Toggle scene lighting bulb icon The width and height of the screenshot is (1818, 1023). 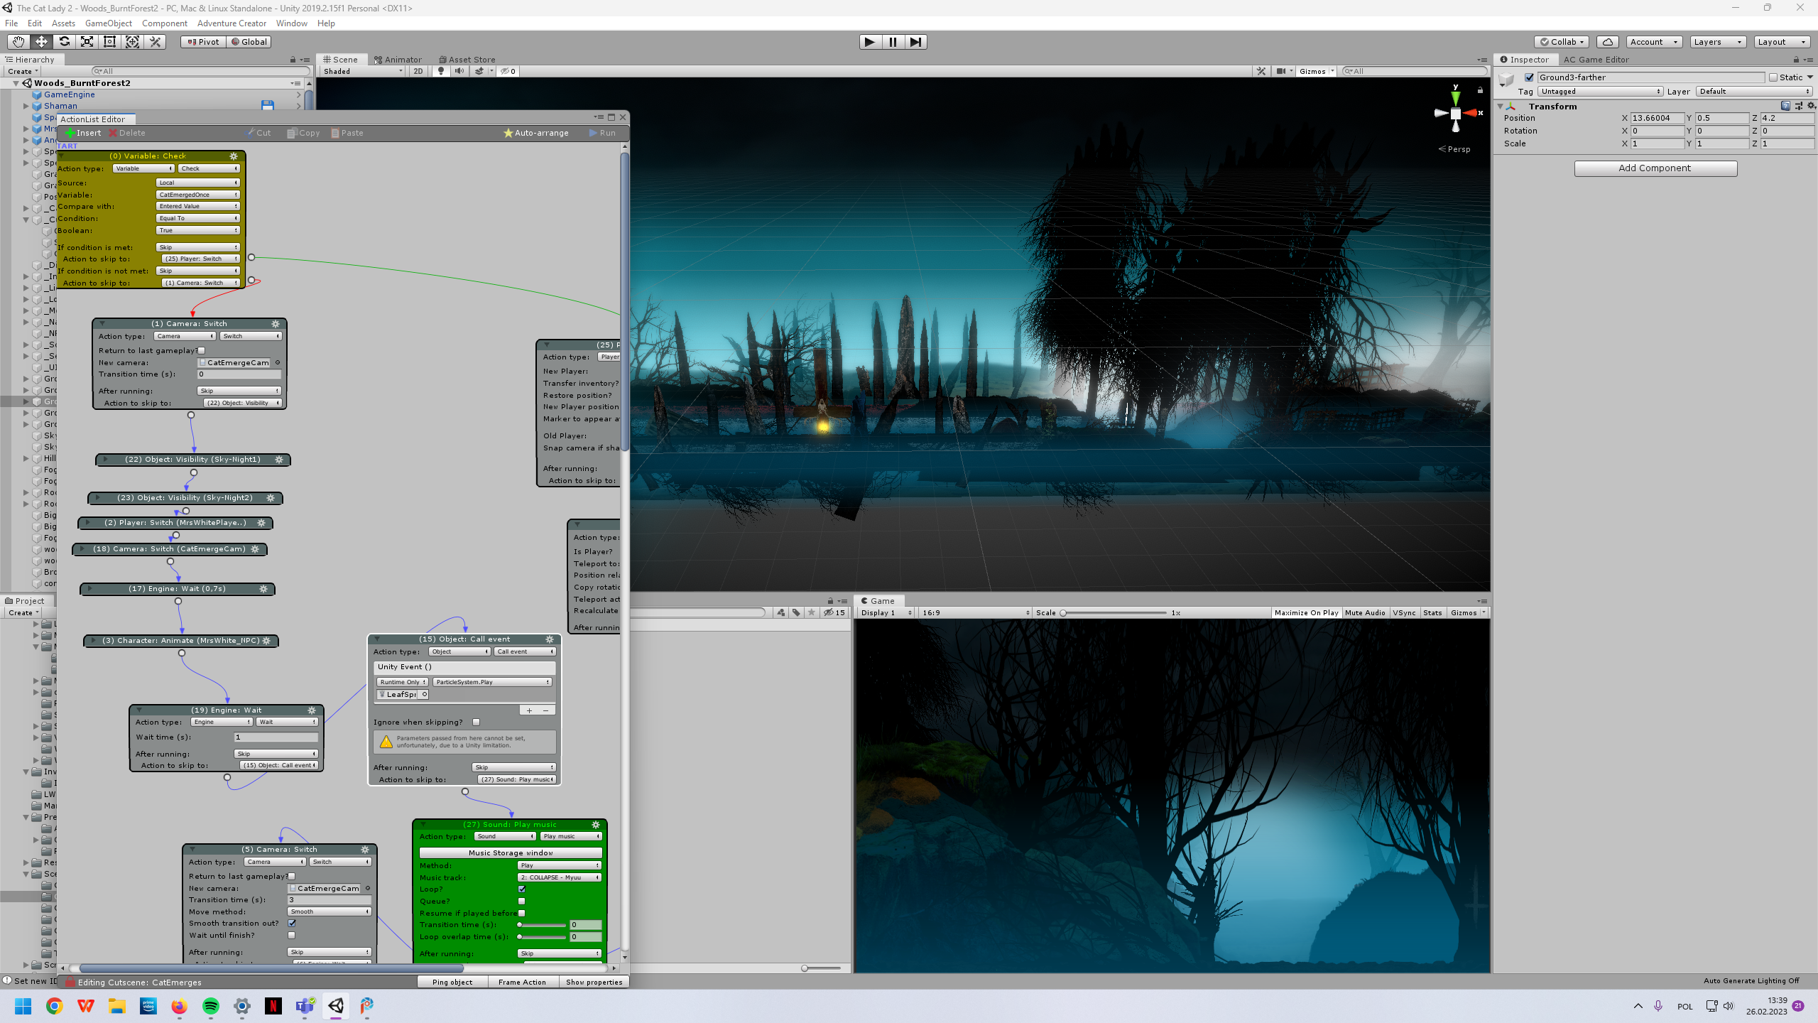tap(441, 71)
